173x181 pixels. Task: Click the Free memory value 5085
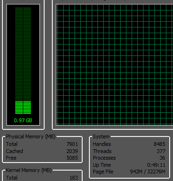pos(72,158)
